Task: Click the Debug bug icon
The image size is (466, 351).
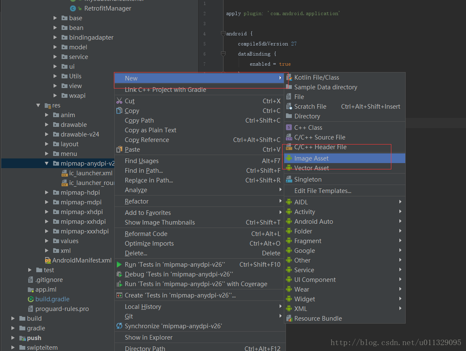Action: (119, 274)
